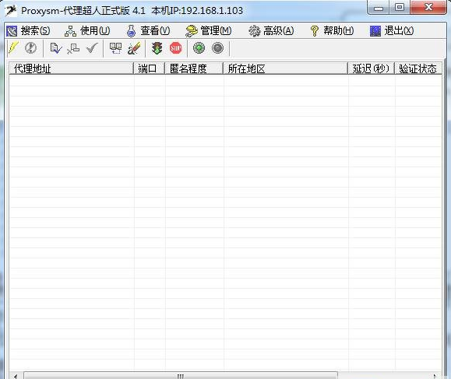Sort by 验证状态 column header
This screenshot has width=451, height=379.
tap(418, 68)
